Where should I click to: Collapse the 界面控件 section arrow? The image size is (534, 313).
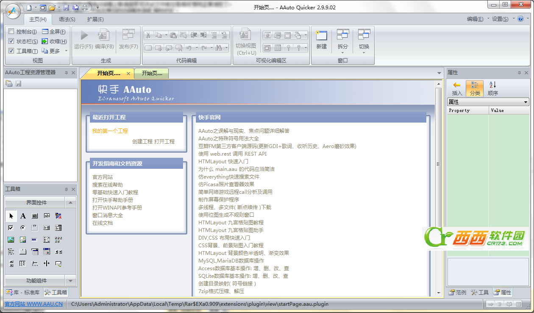(70, 203)
